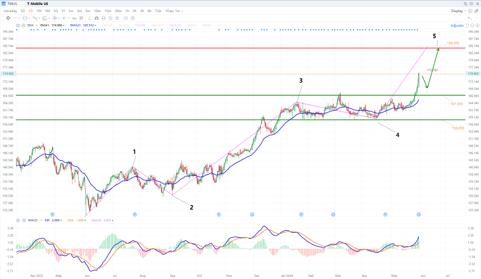Image resolution: width=481 pixels, height=279 pixels.
Task: Select the Fibonacci retracement lines tool
Action: click(45, 18)
